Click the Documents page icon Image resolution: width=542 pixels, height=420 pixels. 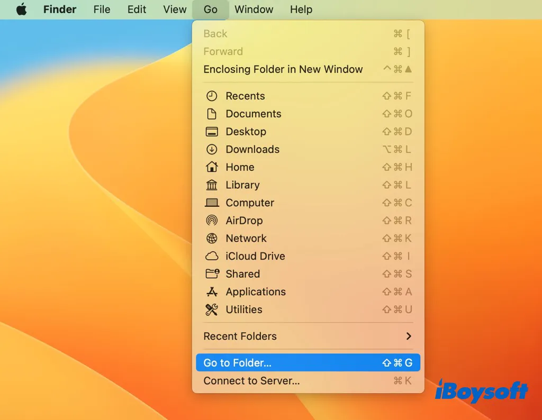pyautogui.click(x=212, y=114)
